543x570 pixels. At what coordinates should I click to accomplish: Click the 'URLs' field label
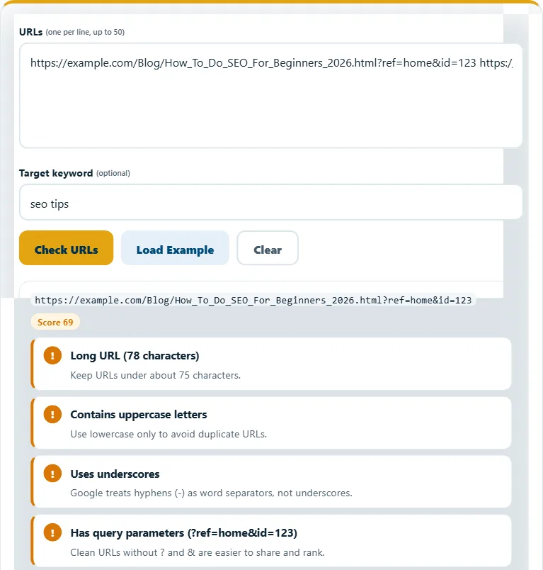click(x=31, y=32)
